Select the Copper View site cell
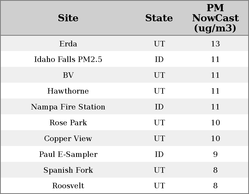Viewport: 249px width, 194px height. (x=68, y=139)
